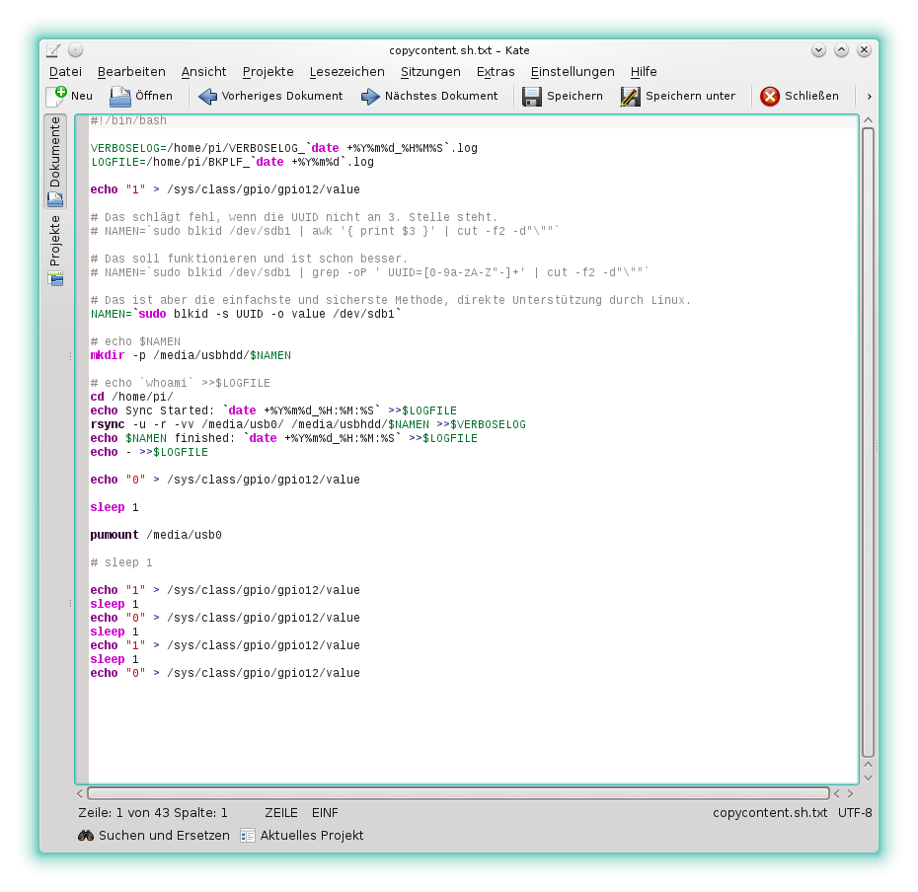Click the LOGFILE= variable line

coord(232,162)
